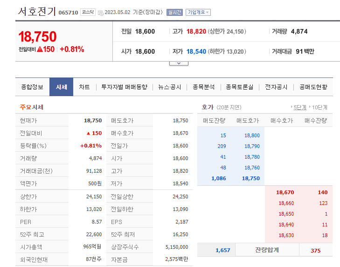Viewport: 340px width, 267px height.
Task: Click the bid price 18,630 in order book
Action: pyautogui.click(x=286, y=236)
